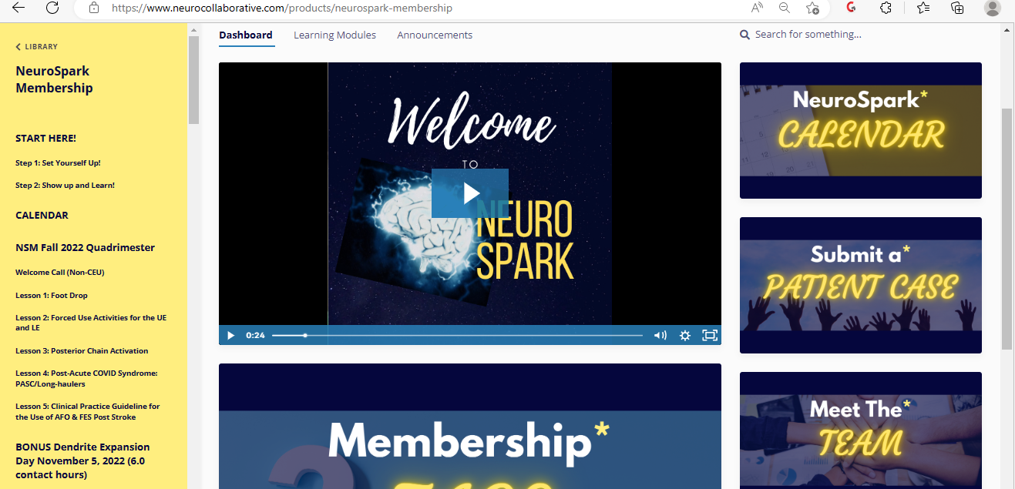1015x489 pixels.
Task: Open the NeuroSpark CALENDAR banner
Action: pyautogui.click(x=861, y=130)
